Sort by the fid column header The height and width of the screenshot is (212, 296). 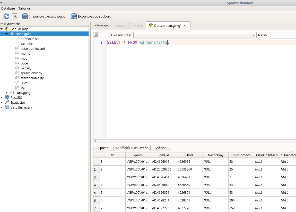[x=113, y=155]
